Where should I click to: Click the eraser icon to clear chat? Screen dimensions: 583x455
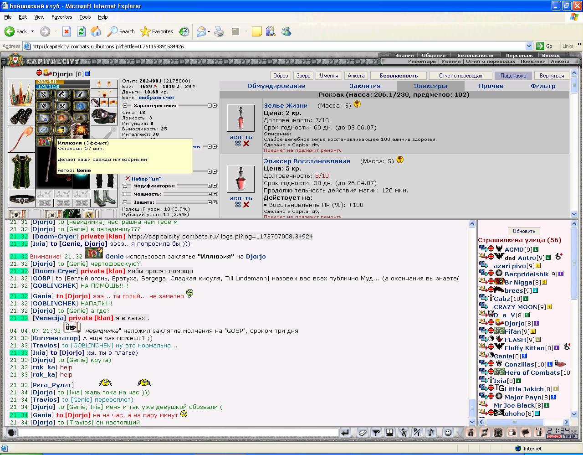coord(363,432)
